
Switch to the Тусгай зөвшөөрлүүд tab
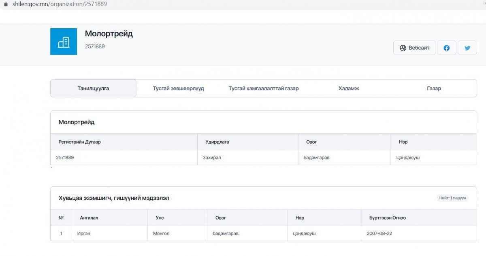tap(178, 88)
